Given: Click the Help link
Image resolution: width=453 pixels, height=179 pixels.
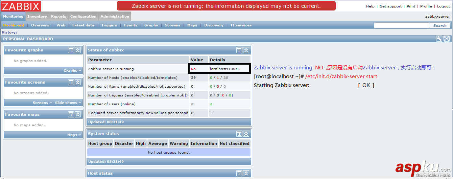Looking at the screenshot, I should [370, 6].
